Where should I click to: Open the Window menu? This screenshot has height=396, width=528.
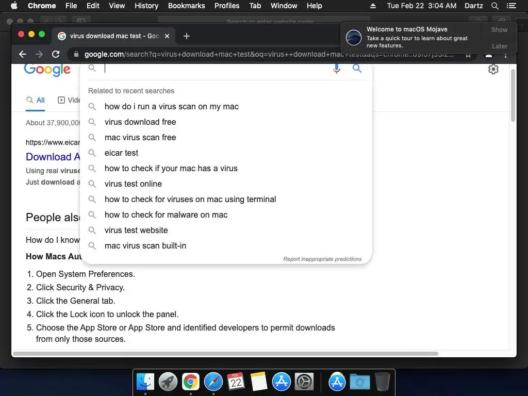click(284, 6)
